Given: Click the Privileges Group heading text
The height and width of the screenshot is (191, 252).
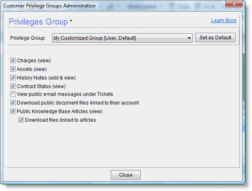Looking at the screenshot, I should (38, 22).
